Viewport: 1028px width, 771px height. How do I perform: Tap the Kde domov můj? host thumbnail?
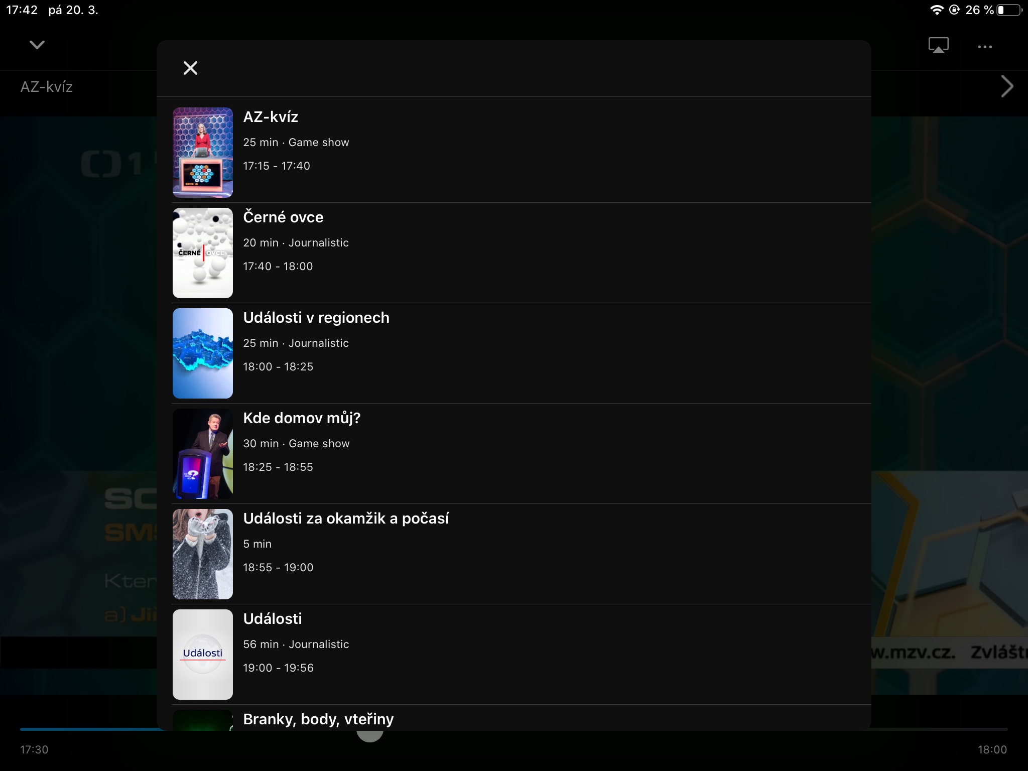[202, 453]
